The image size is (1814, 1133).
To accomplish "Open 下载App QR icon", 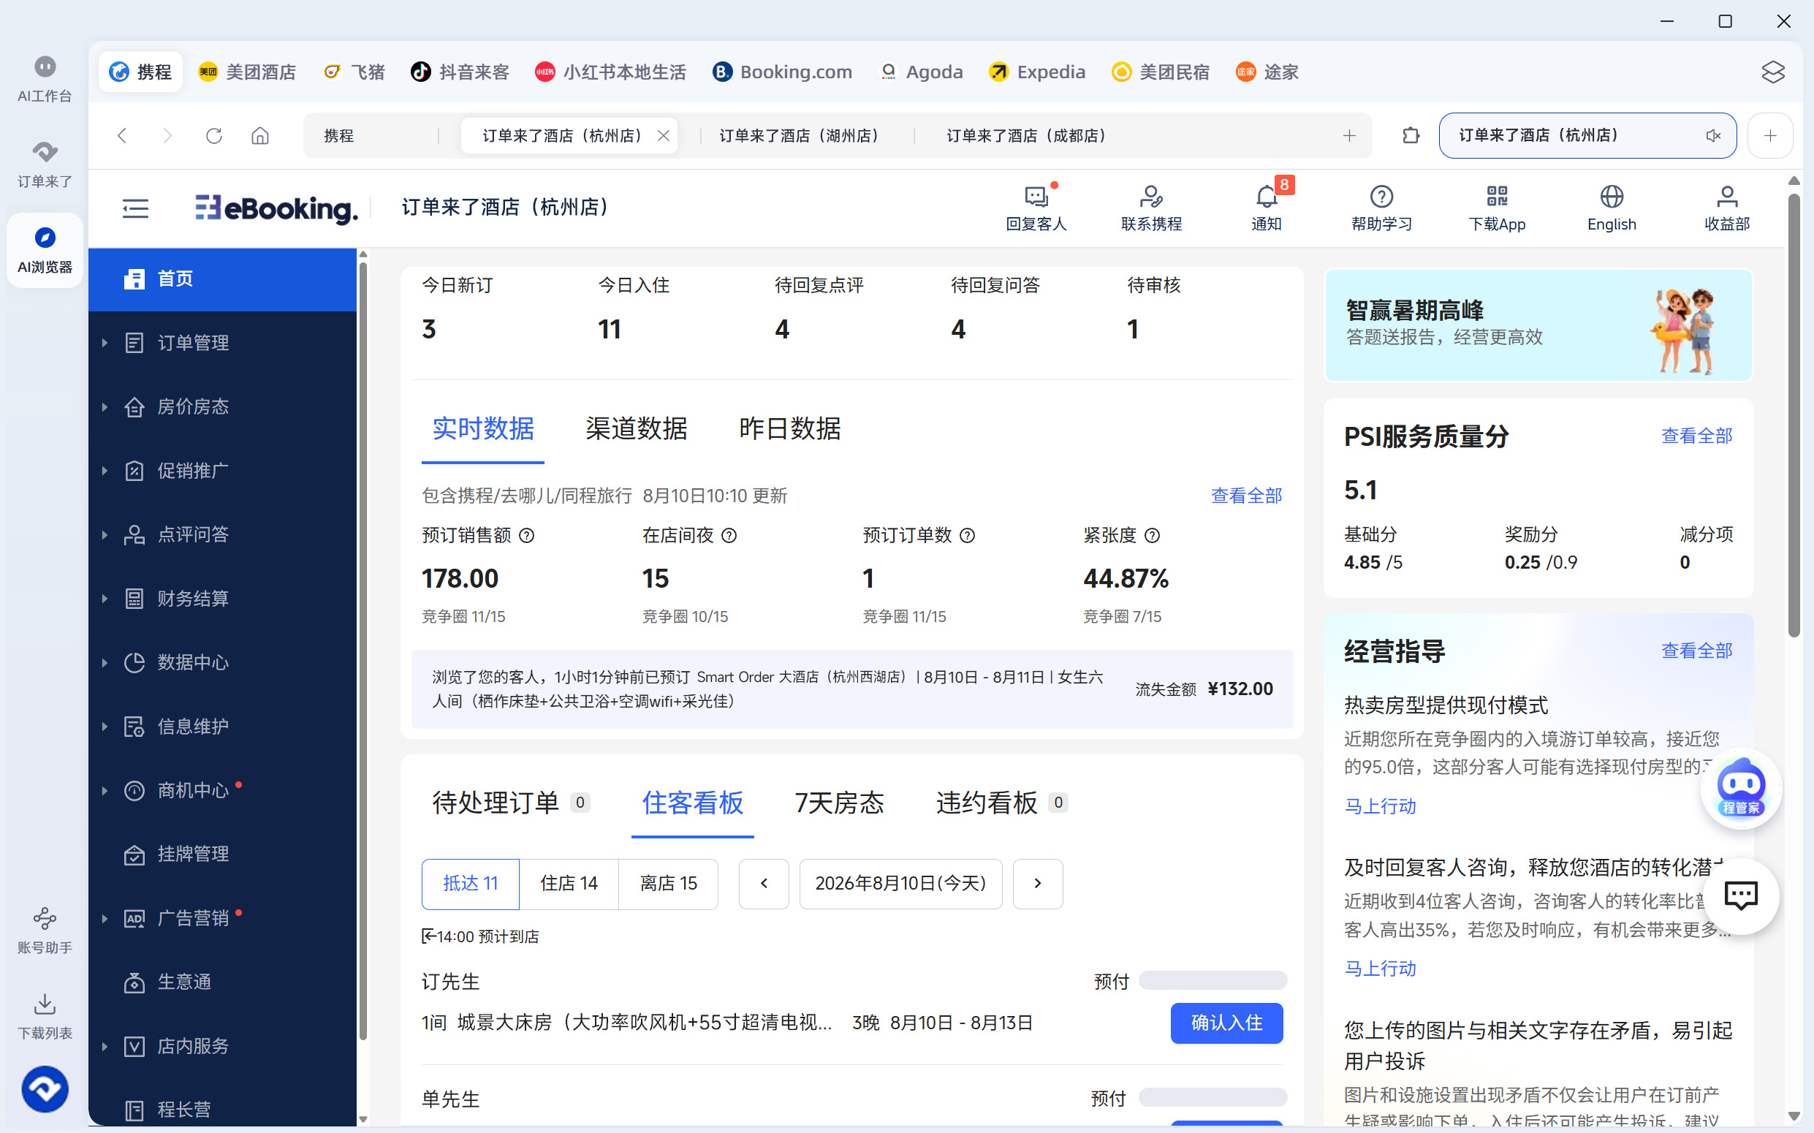I will click(x=1496, y=208).
